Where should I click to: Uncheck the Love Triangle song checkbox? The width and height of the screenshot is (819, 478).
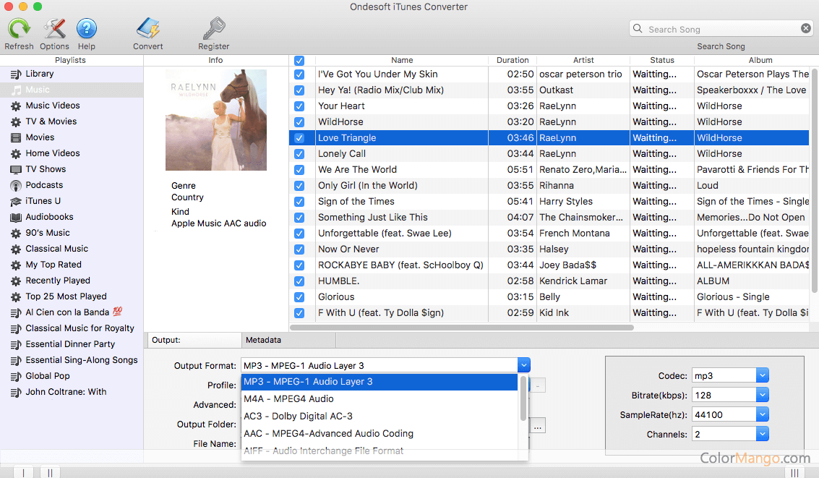click(x=299, y=138)
